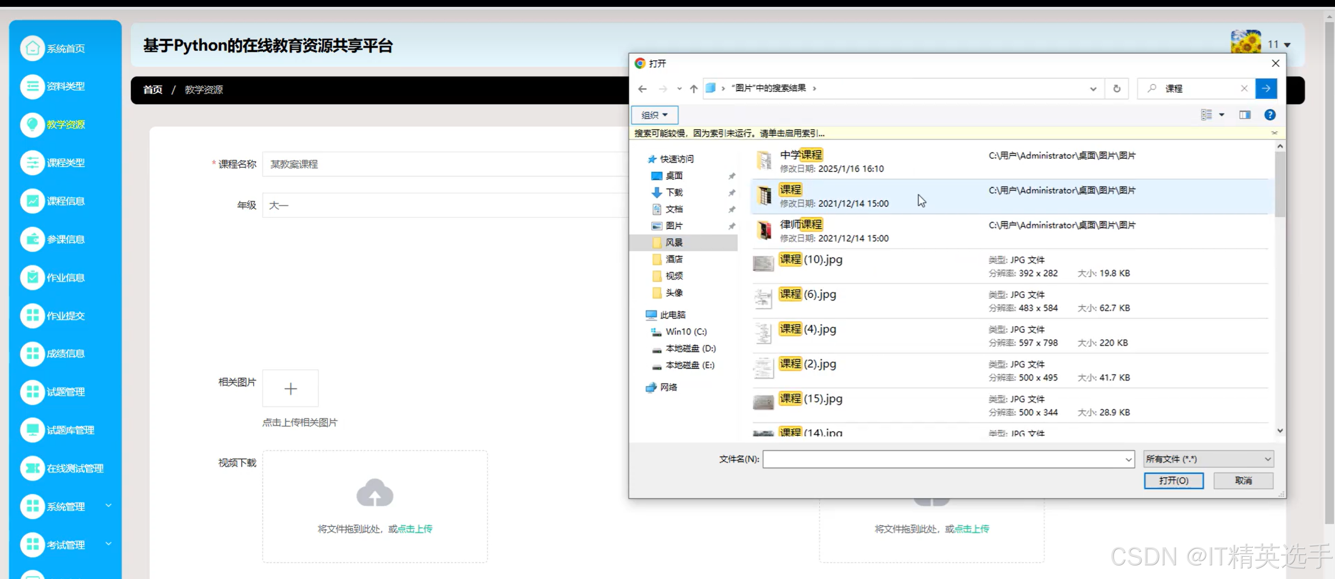Click the refresh icon in address bar
Viewport: 1335px width, 579px height.
[x=1116, y=89]
